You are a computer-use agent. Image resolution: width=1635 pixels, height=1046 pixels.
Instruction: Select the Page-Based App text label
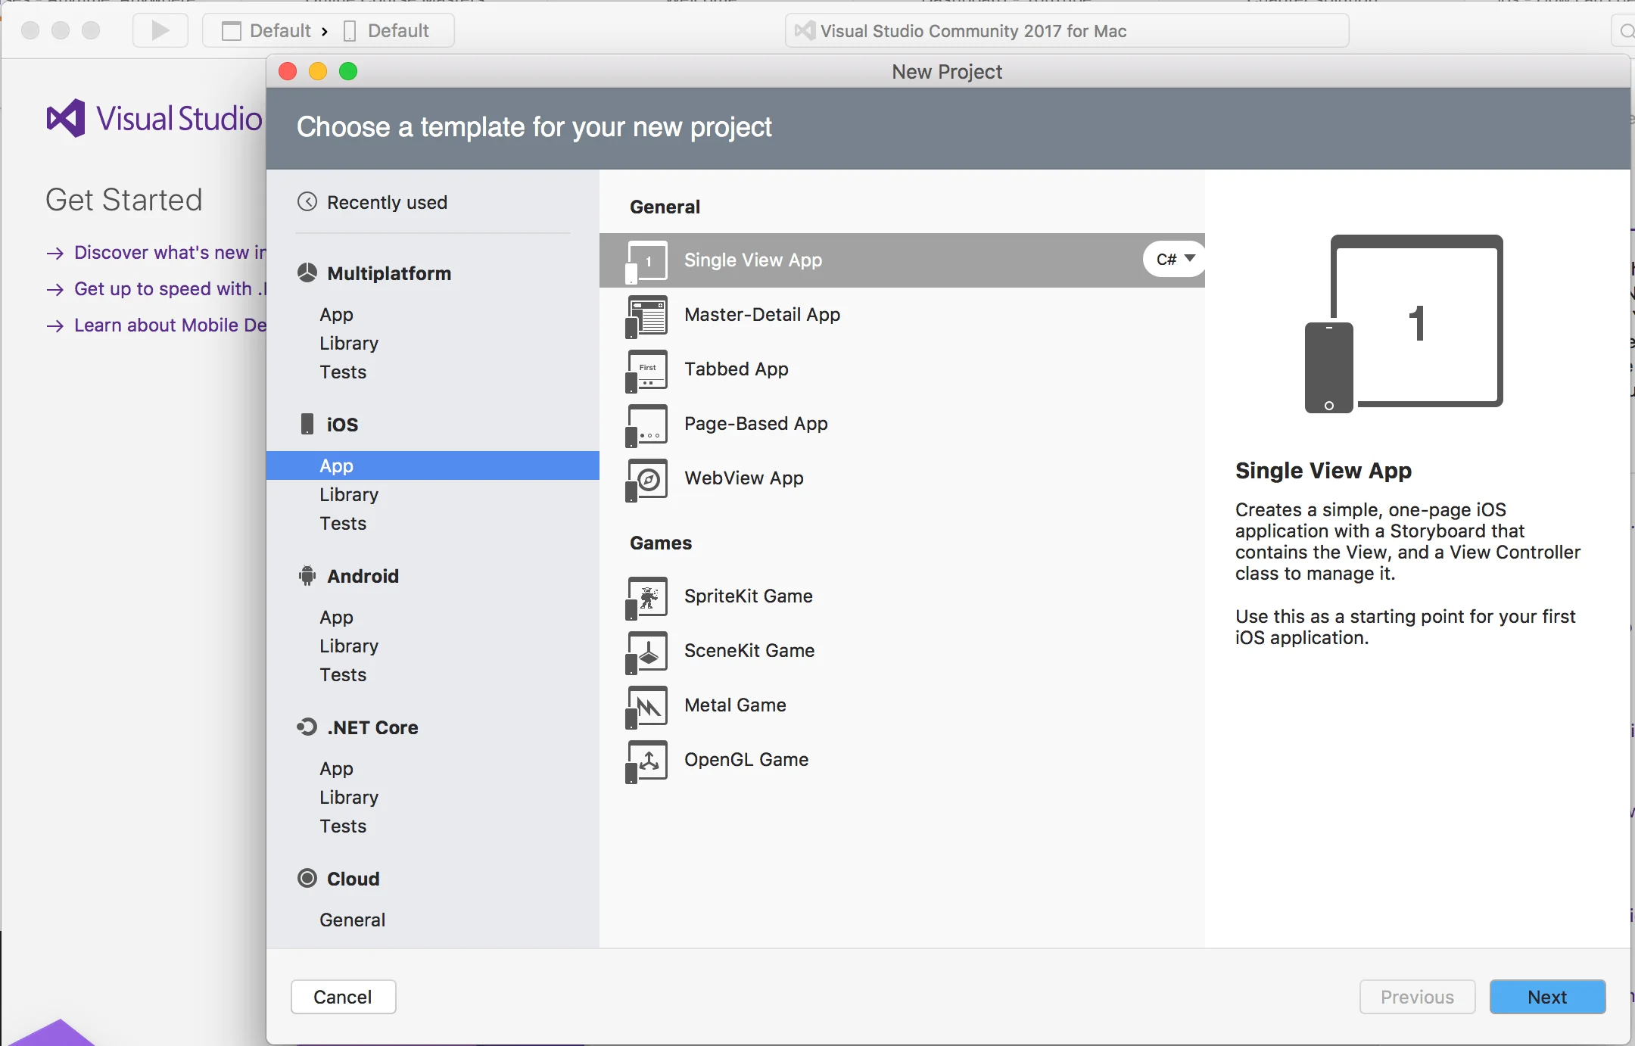point(756,423)
